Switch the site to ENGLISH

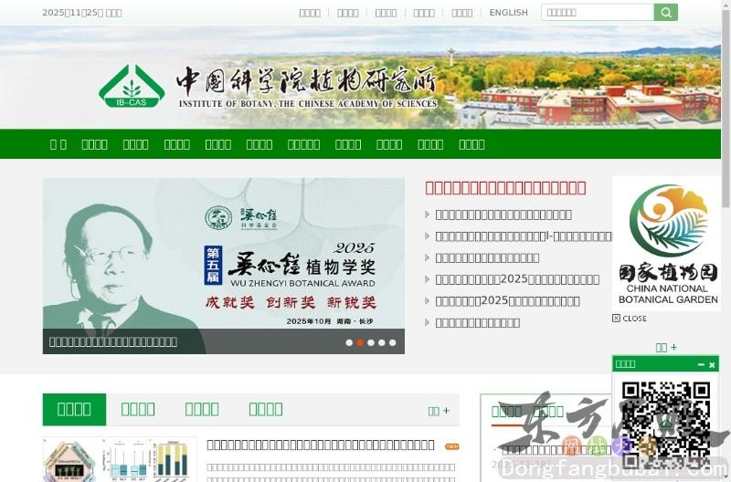(x=509, y=13)
